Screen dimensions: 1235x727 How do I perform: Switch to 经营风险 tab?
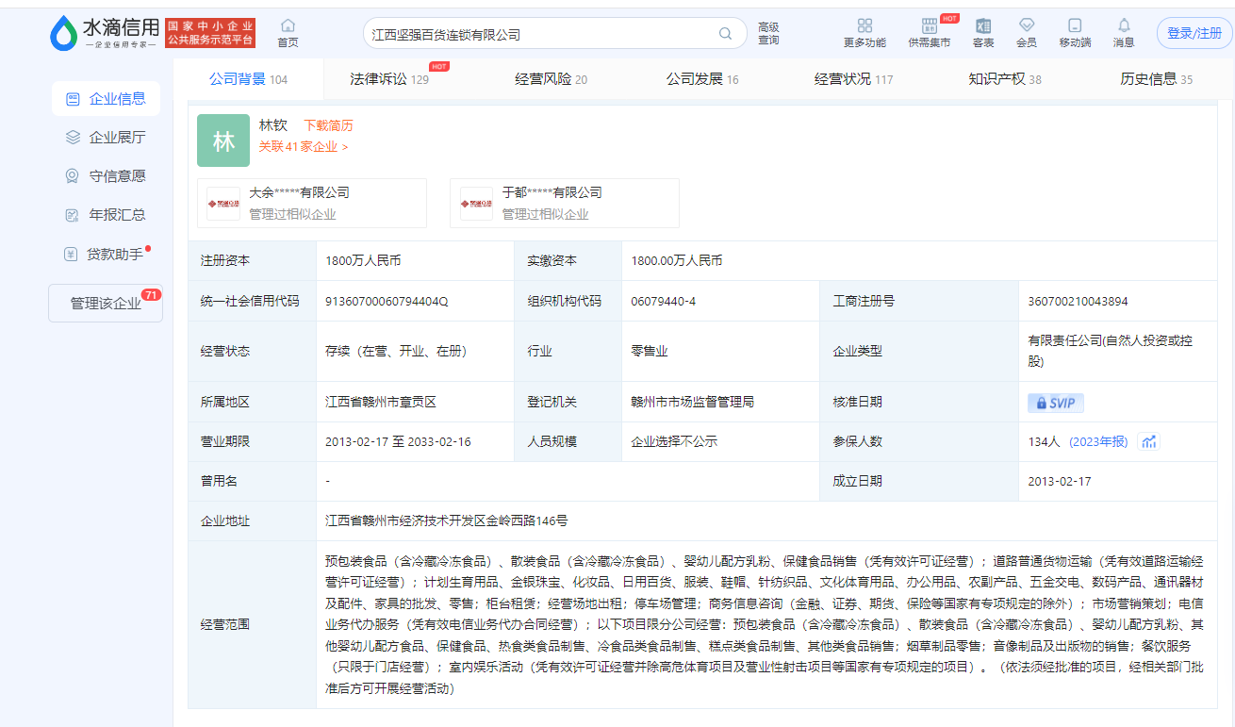click(551, 79)
